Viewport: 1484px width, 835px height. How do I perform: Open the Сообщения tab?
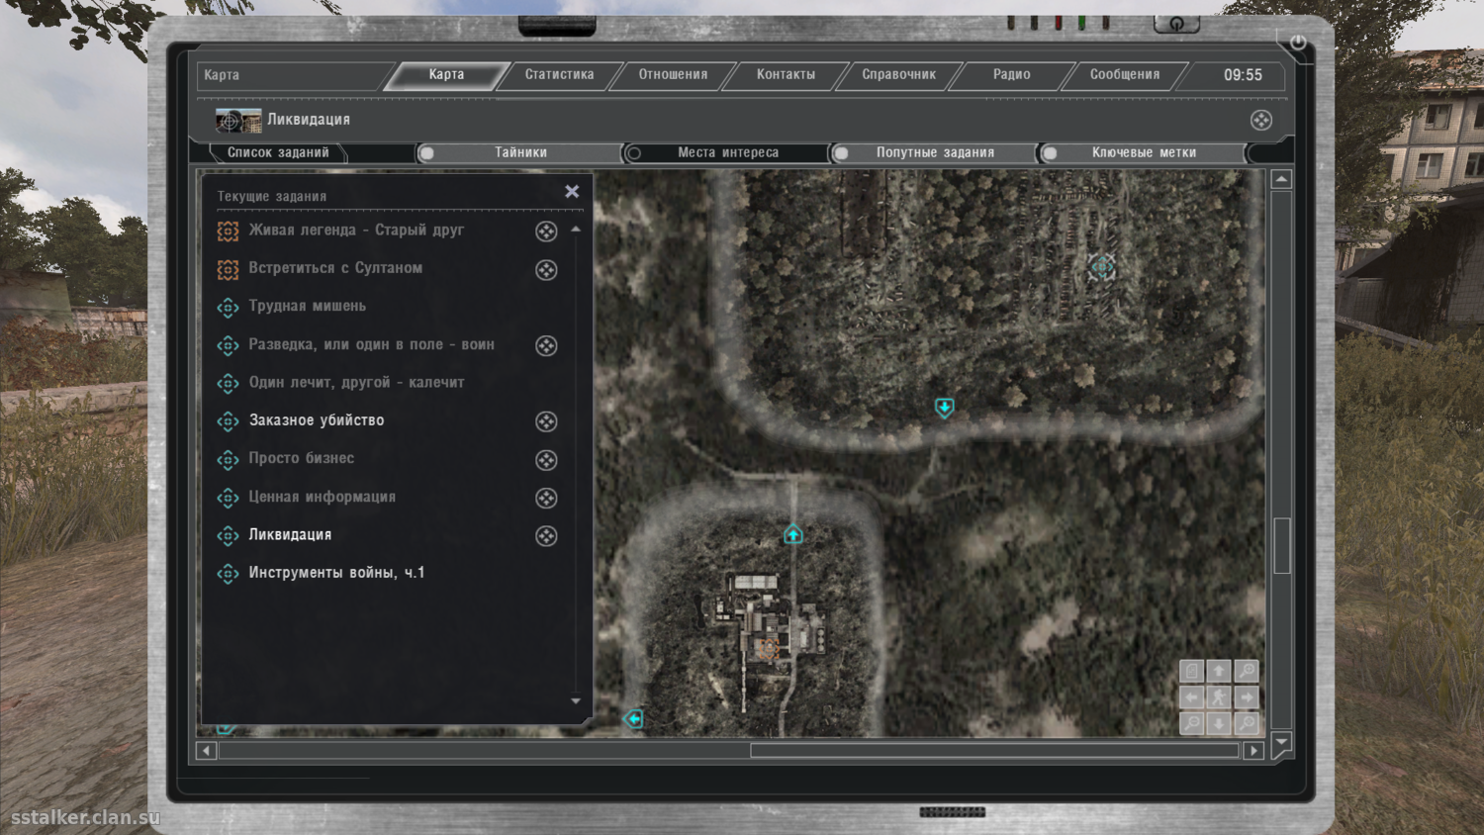point(1125,75)
